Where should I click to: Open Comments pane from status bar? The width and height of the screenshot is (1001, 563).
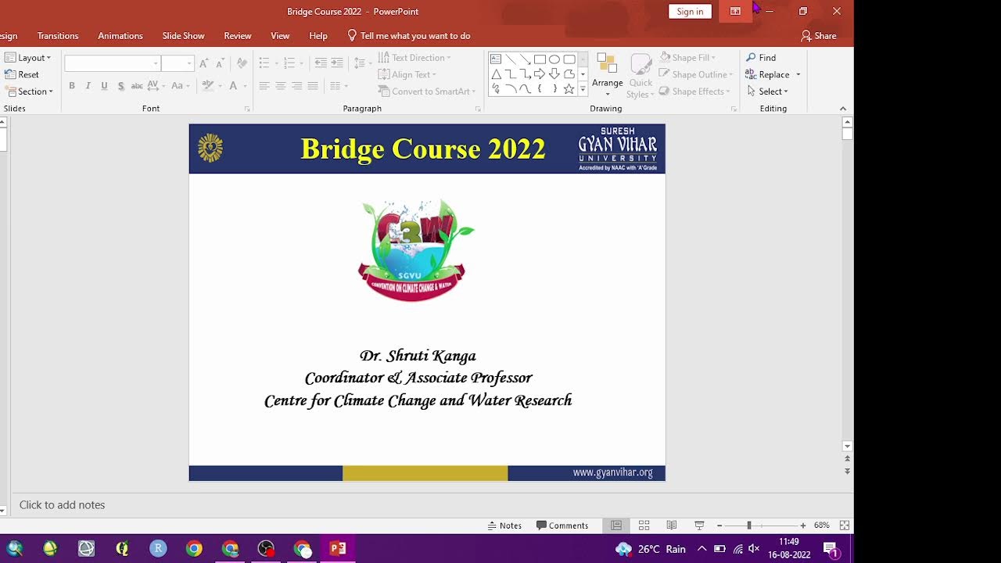coord(562,525)
